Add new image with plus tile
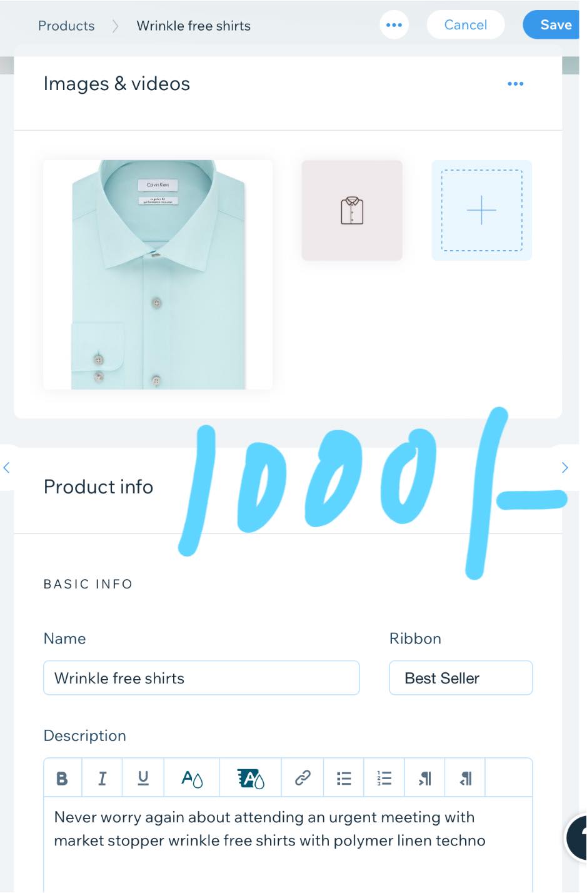 click(482, 210)
